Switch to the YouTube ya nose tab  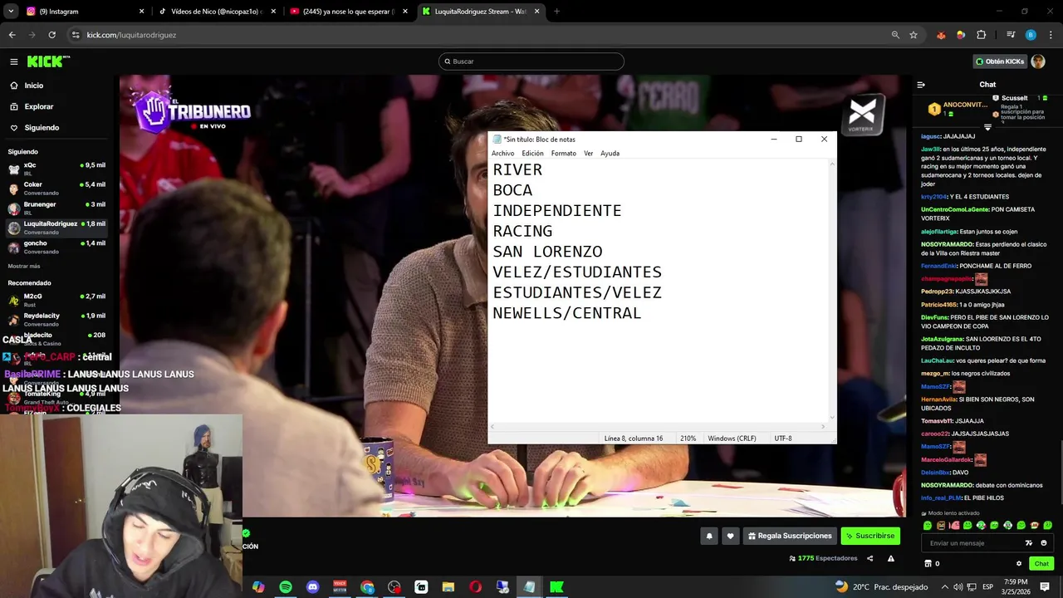click(x=349, y=12)
